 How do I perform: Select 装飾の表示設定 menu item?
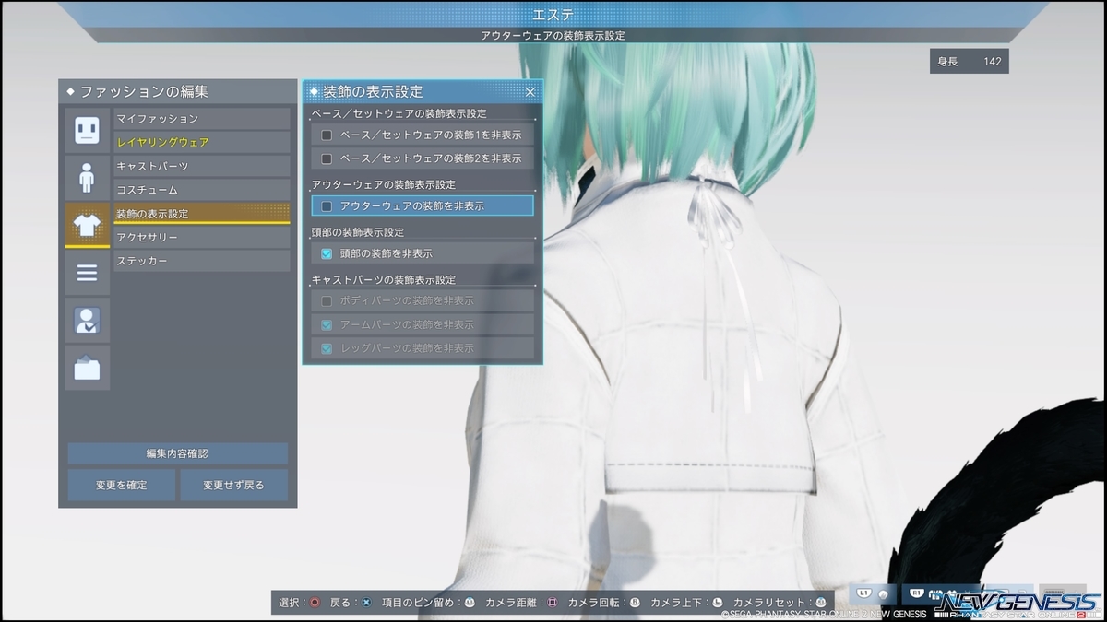pos(202,214)
